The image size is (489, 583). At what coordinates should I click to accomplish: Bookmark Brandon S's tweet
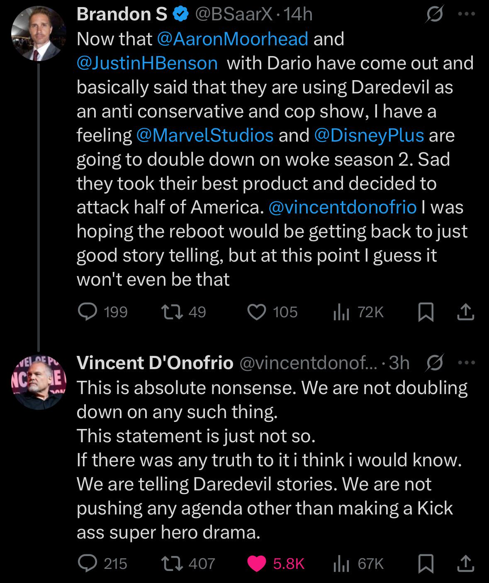tap(426, 312)
